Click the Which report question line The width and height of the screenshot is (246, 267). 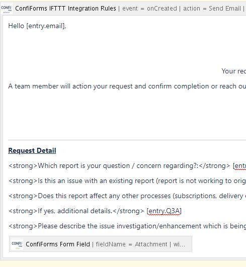click(127, 166)
